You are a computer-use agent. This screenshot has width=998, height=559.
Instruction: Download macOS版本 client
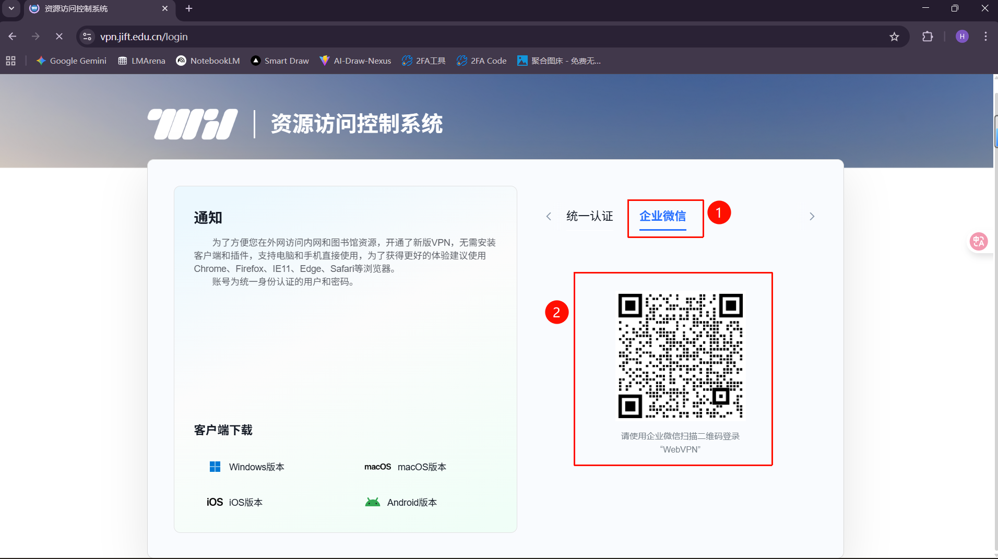click(x=422, y=467)
